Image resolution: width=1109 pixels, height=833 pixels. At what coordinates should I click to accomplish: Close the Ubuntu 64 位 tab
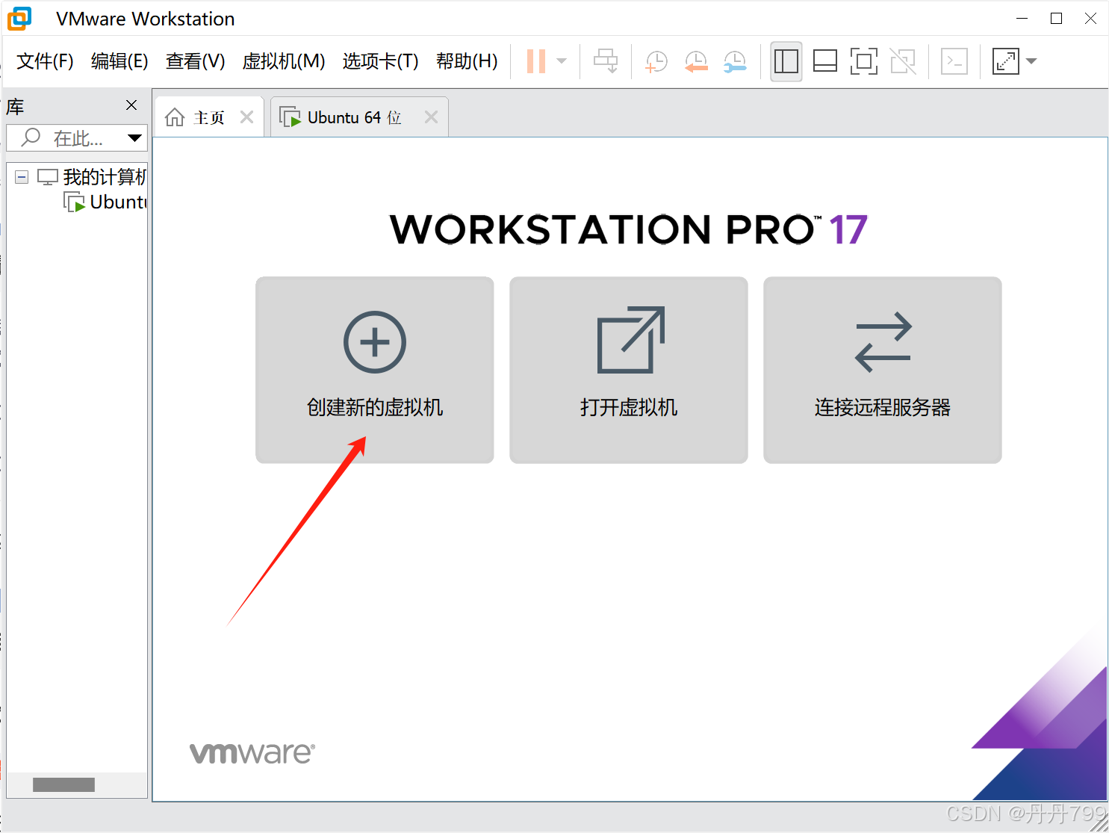(431, 117)
